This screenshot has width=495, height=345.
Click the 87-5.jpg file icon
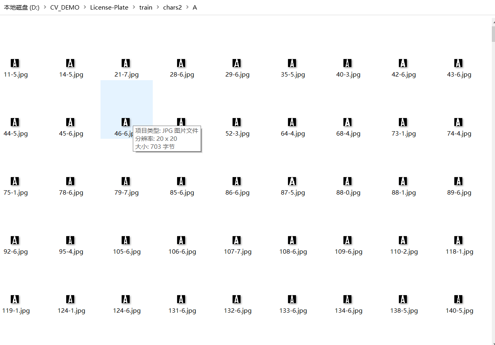(x=292, y=181)
